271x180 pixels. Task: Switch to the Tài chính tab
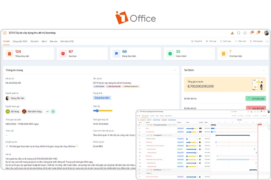(x=34, y=41)
